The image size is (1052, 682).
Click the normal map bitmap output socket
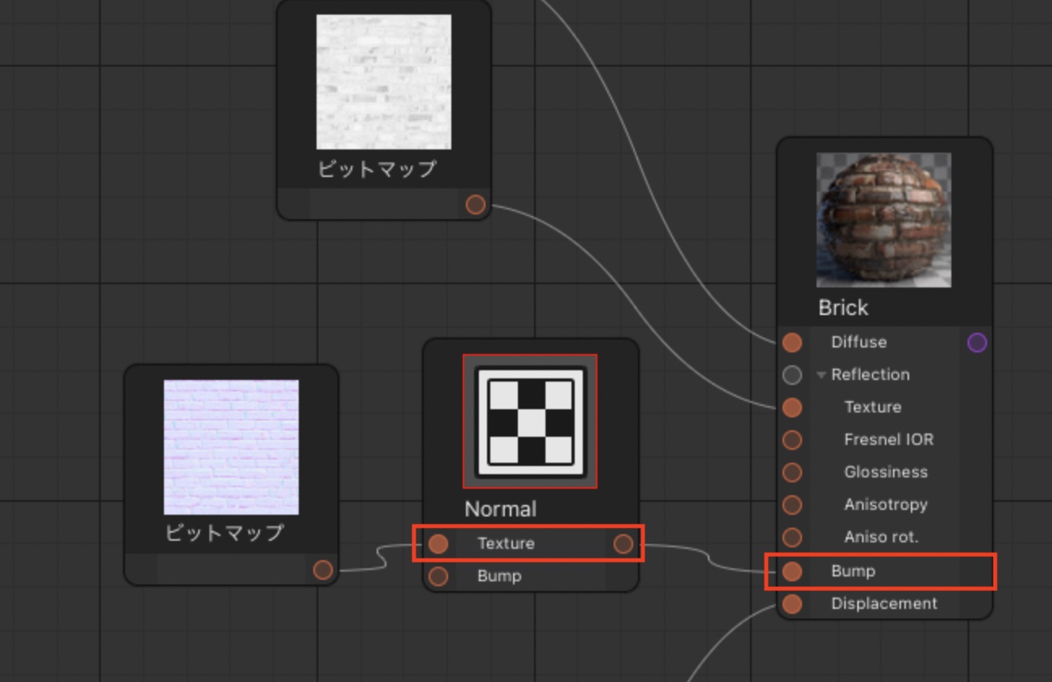click(x=323, y=570)
